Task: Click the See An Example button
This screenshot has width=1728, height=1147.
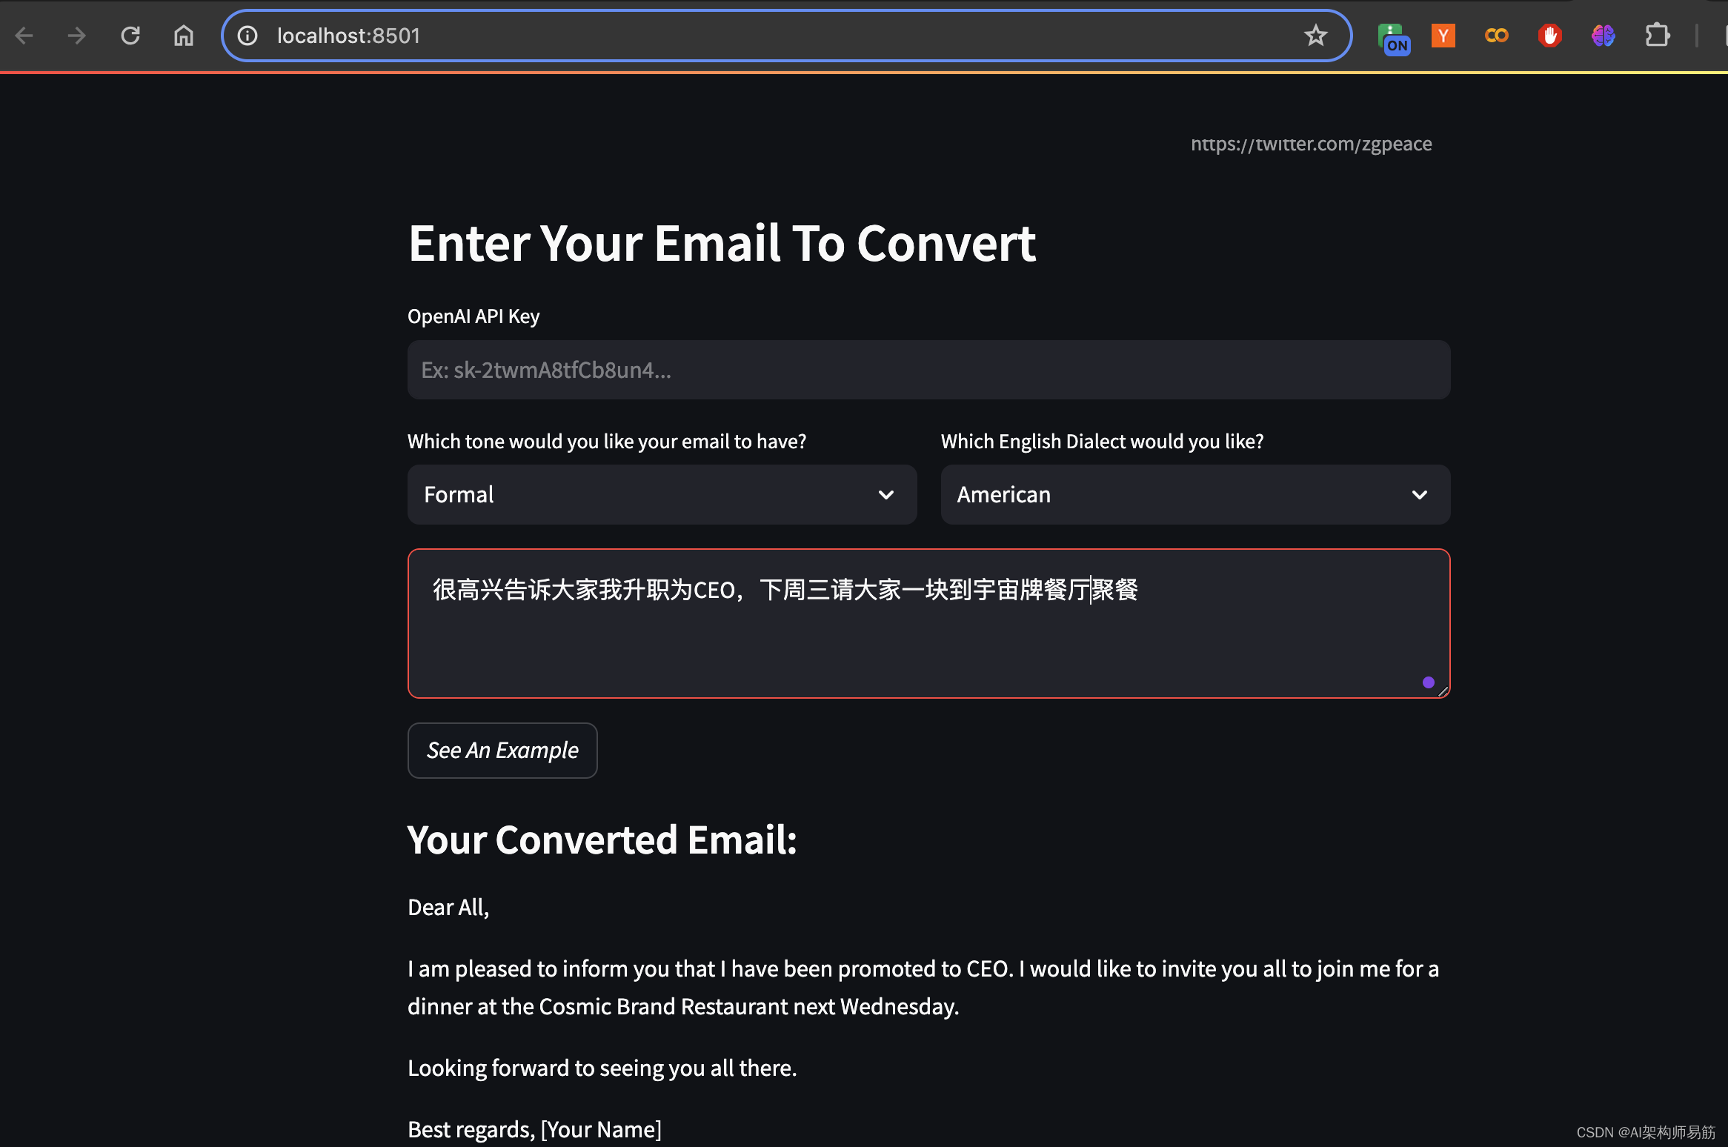Action: click(x=503, y=749)
